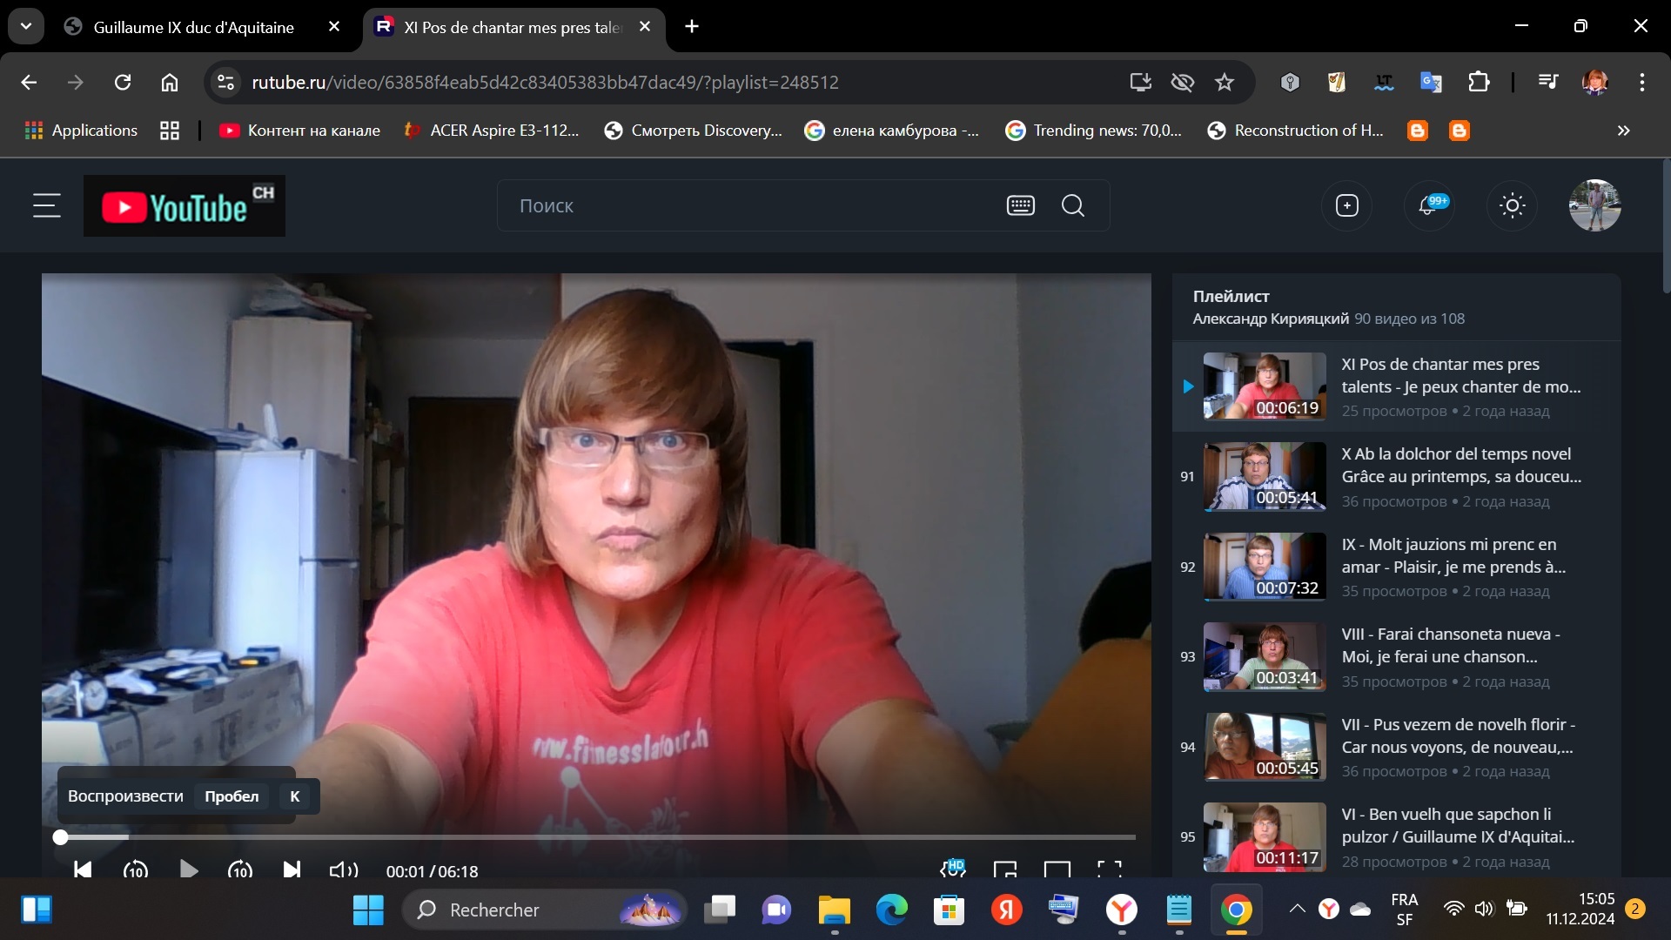Click the search magnifier icon
This screenshot has width=1671, height=940.
(x=1073, y=205)
